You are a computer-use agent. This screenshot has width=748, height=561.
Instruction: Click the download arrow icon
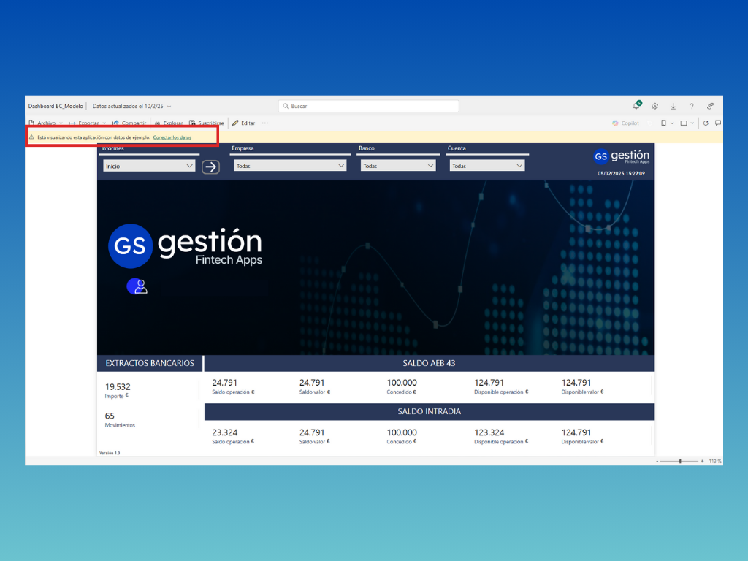[673, 106]
